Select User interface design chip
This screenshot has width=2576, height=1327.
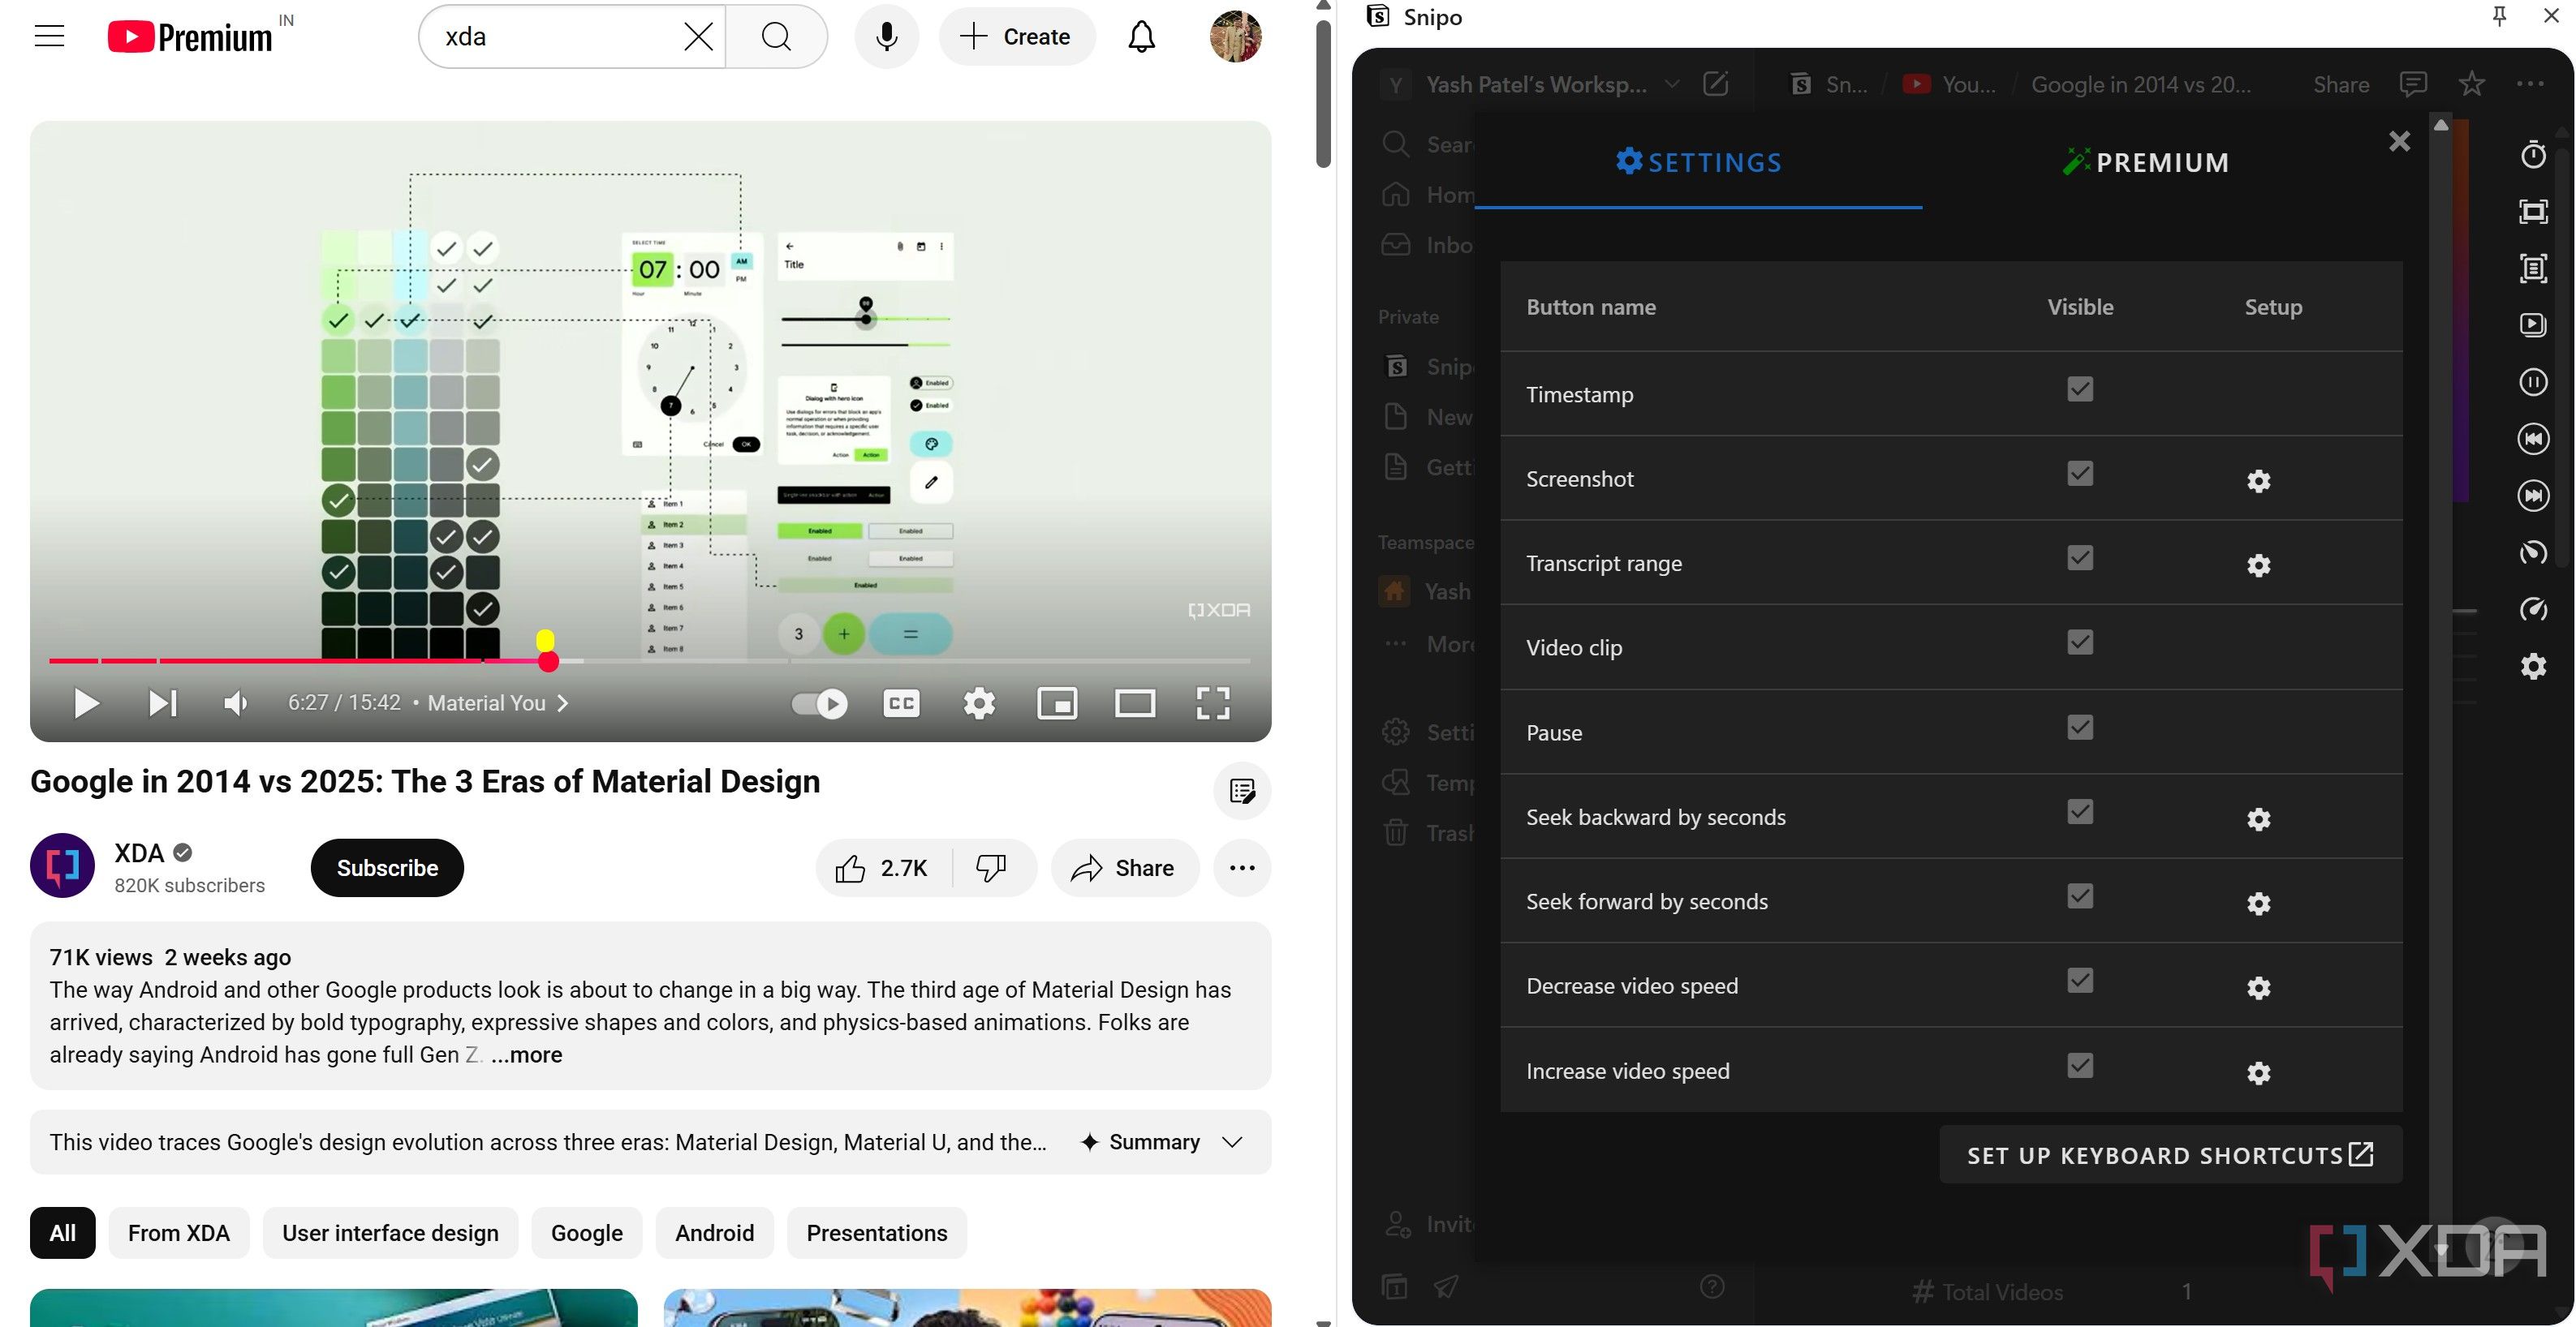click(390, 1233)
